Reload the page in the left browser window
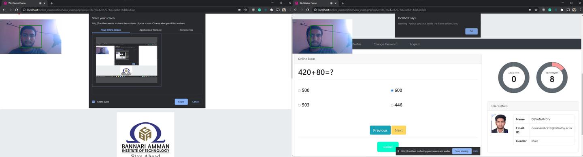This screenshot has width=583, height=157. [17, 10]
